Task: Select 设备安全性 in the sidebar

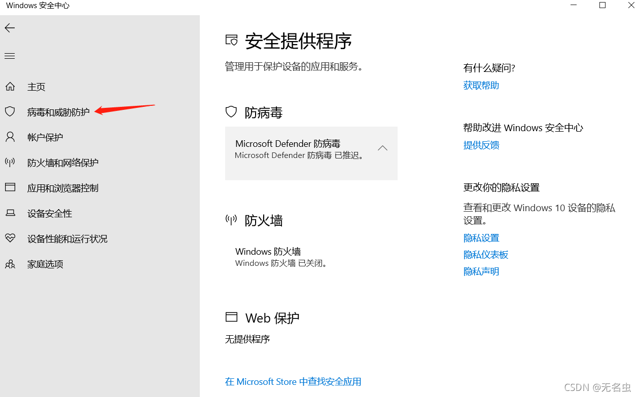Action: [50, 214]
